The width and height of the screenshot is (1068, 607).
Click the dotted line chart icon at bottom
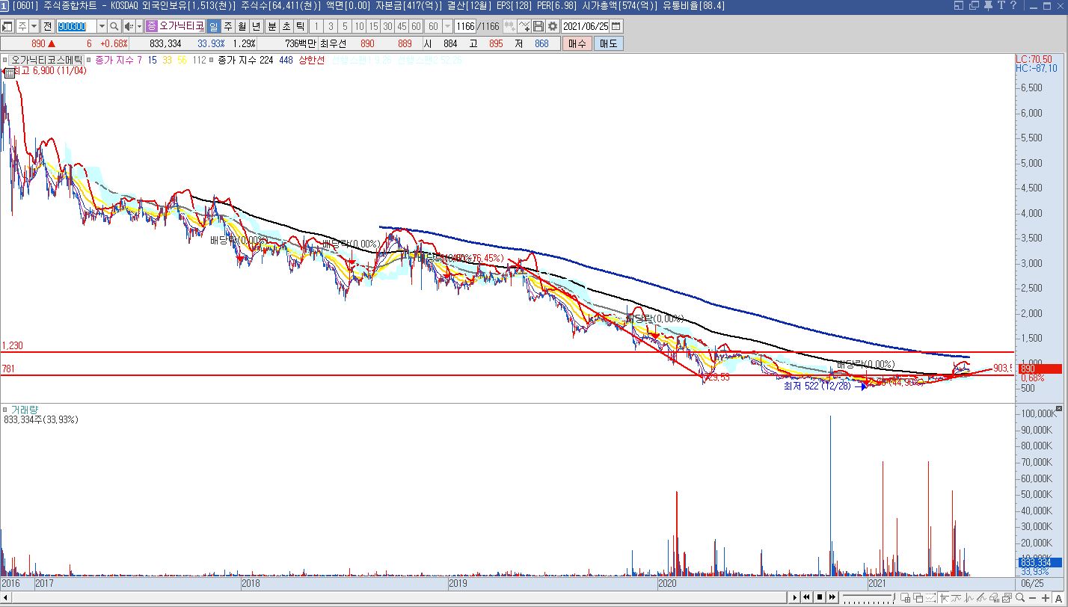930,597
